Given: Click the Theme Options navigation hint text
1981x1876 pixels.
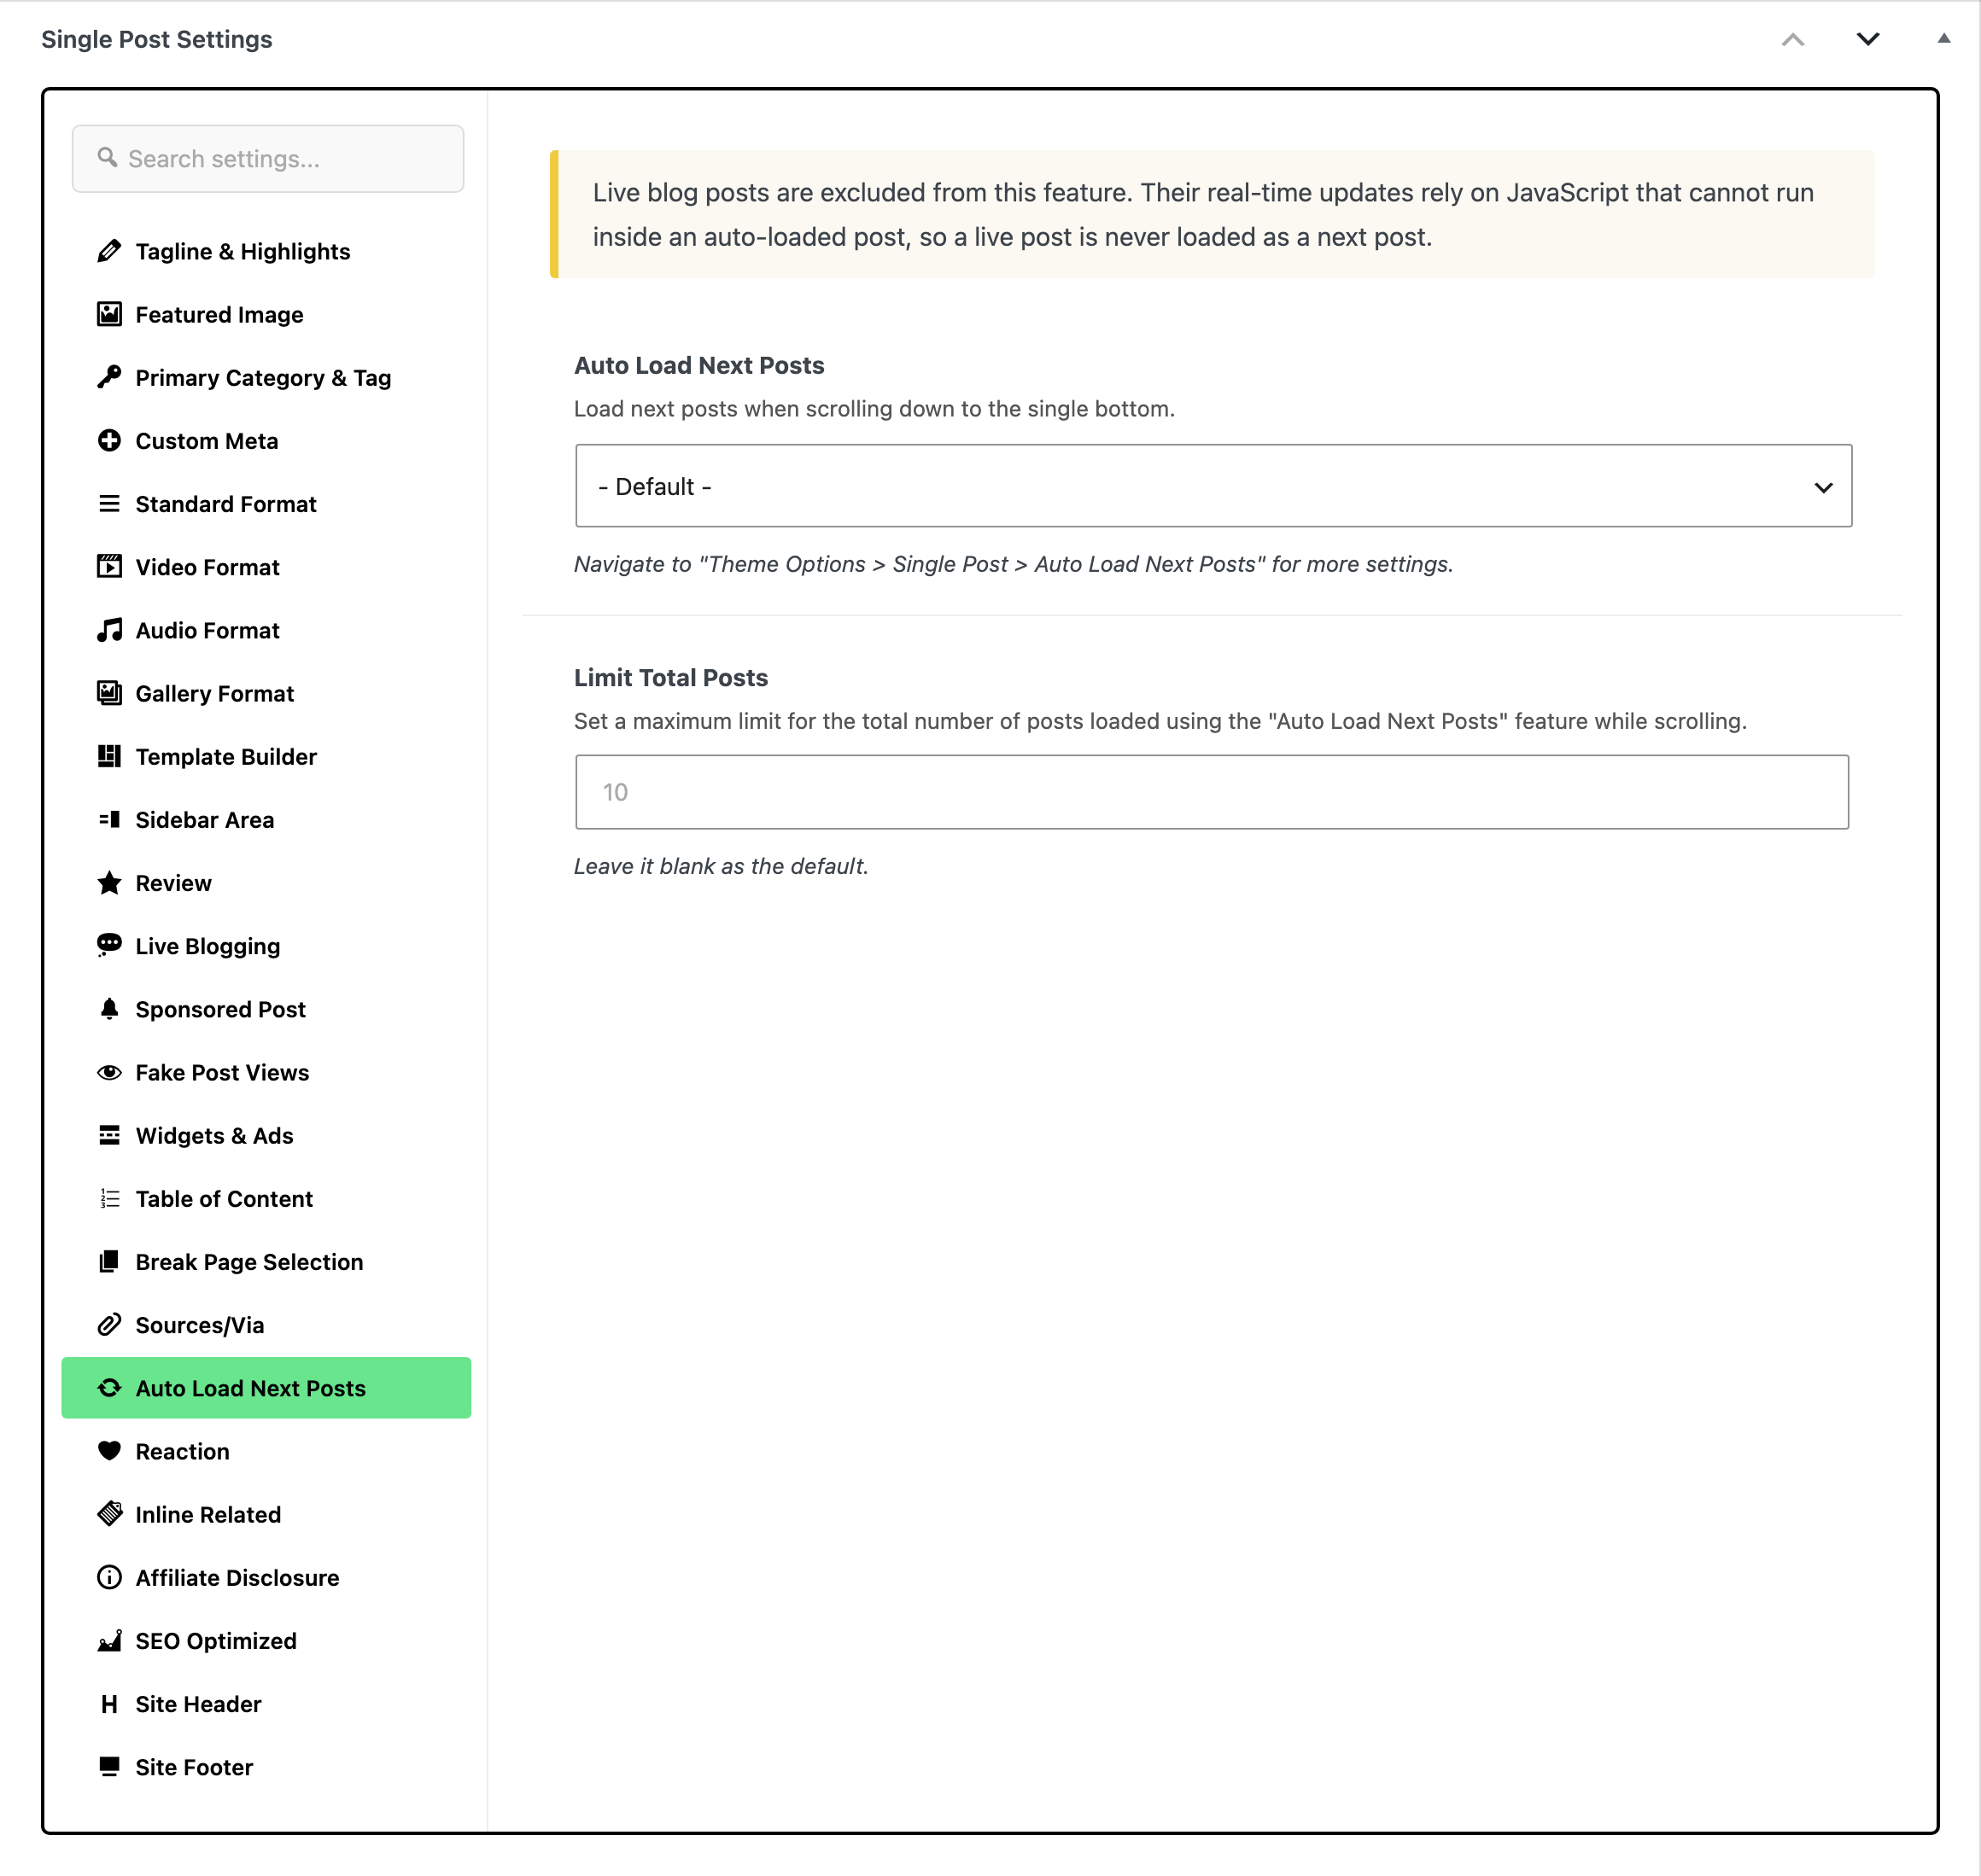Looking at the screenshot, I should pyautogui.click(x=1014, y=564).
